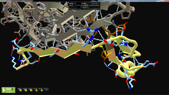Click the Y hotkey yellow arrow button
Image resolution: width=169 pixels, height=95 pixels.
(x=36, y=90)
